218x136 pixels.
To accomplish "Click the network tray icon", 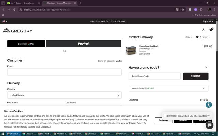I will pyautogui.click(x=199, y=134).
